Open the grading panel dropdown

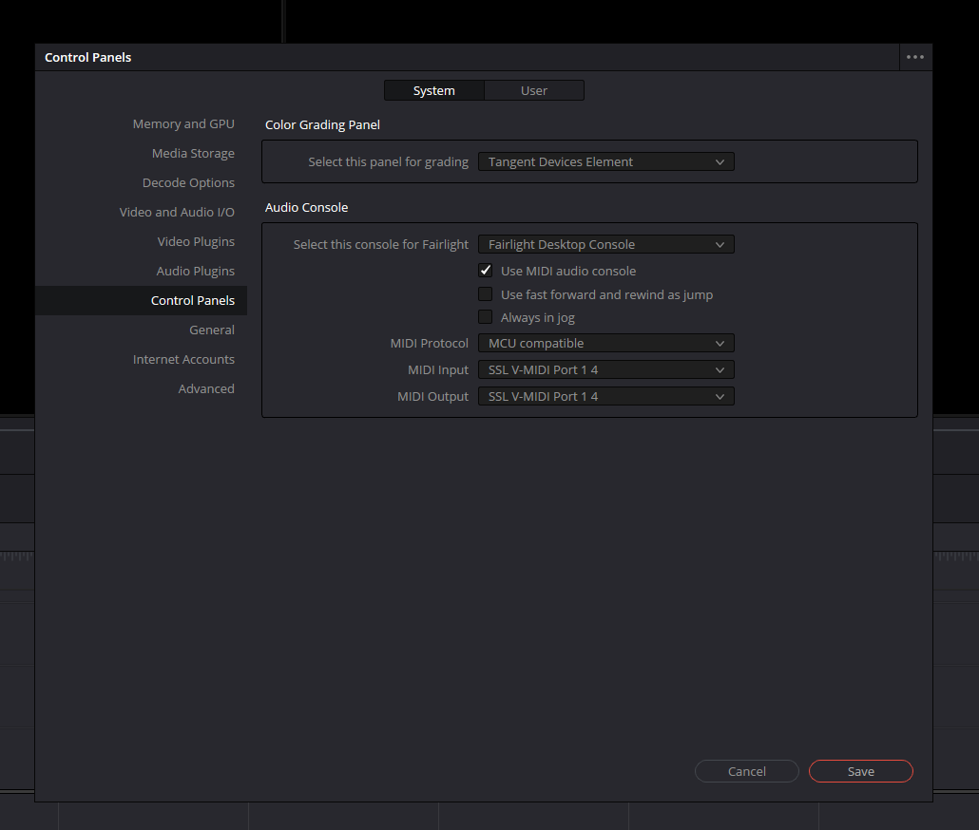pyautogui.click(x=606, y=161)
